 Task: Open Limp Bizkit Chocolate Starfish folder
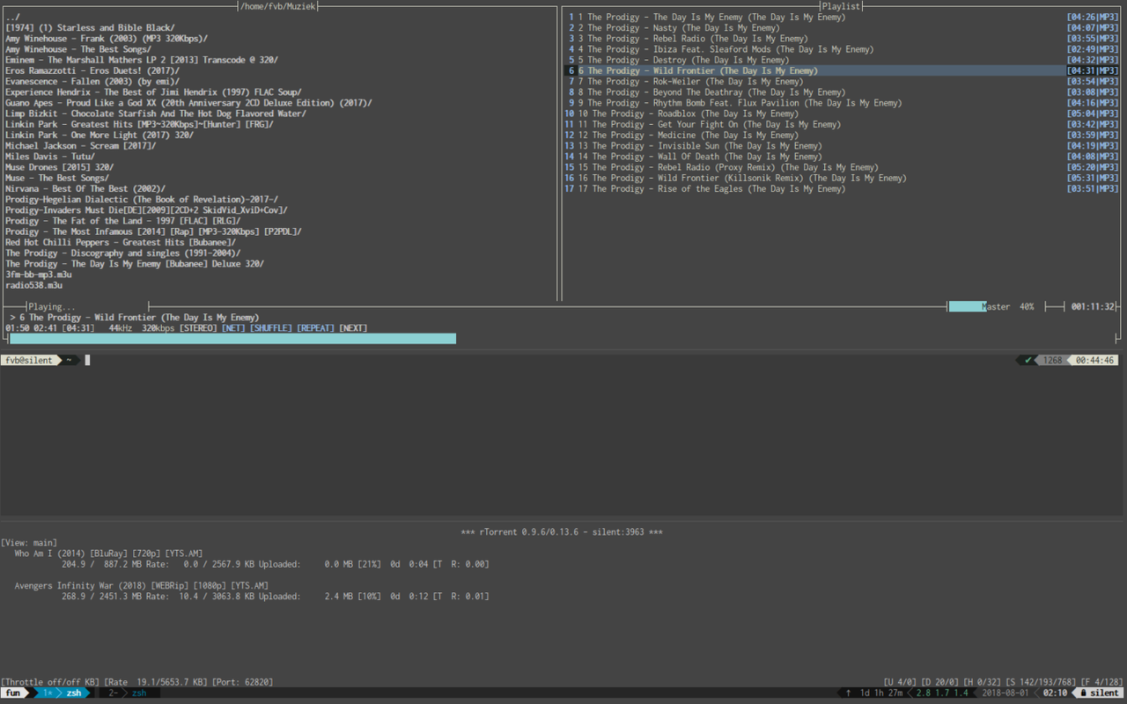coord(156,114)
